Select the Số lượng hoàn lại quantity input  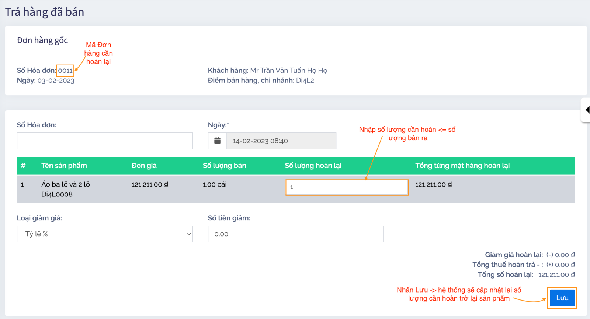[347, 187]
